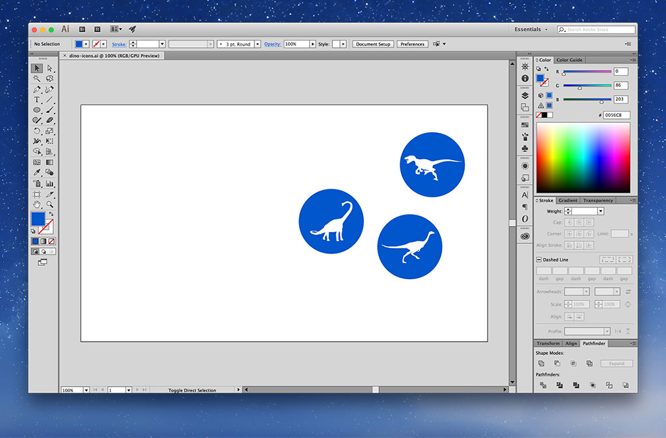The width and height of the screenshot is (666, 438).
Task: Select the Type tool in the toolbar
Action: point(36,98)
